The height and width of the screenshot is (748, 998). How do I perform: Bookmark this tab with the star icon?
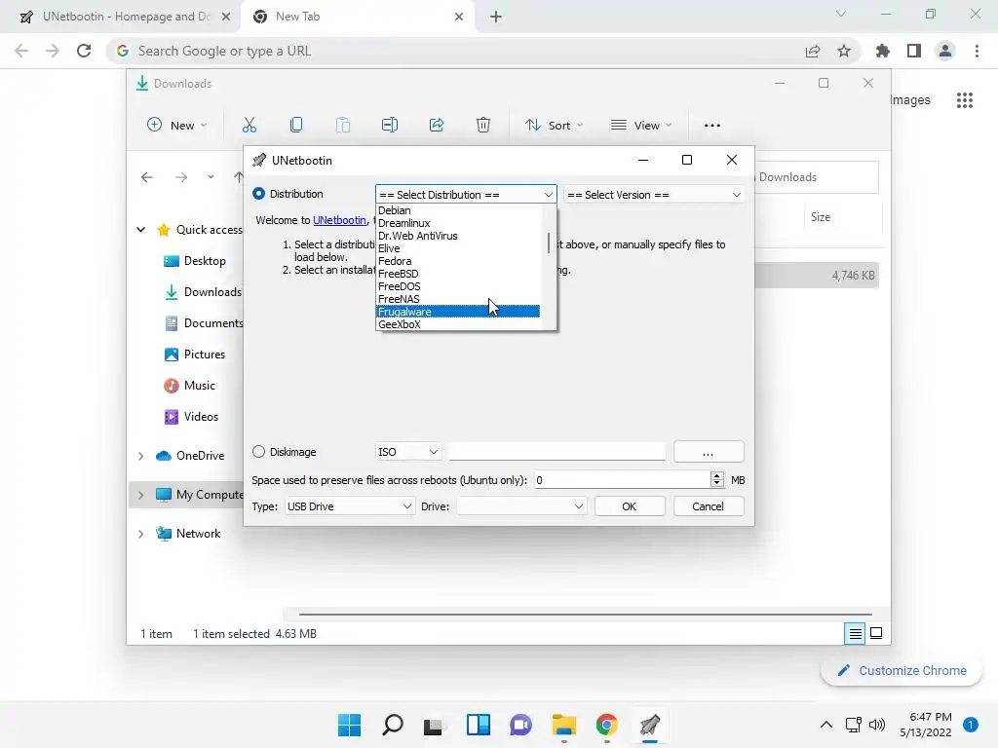(x=844, y=51)
